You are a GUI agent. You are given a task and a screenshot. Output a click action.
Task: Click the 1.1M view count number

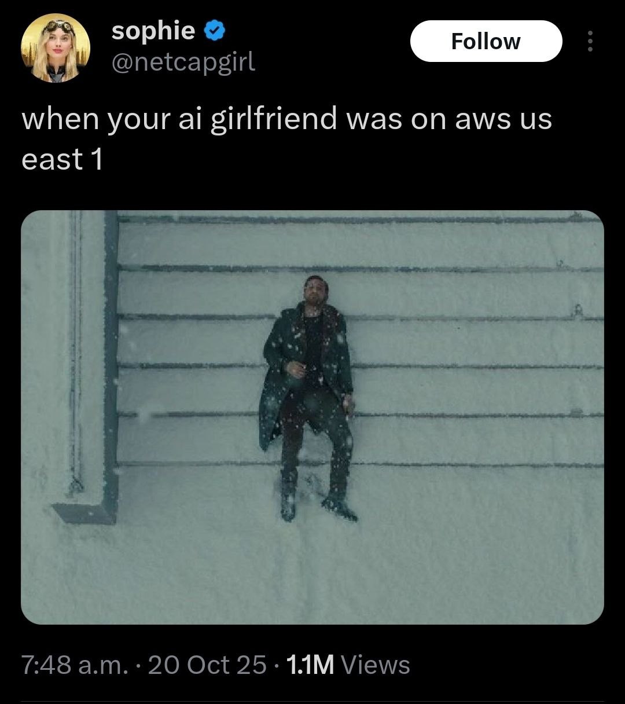(310, 665)
